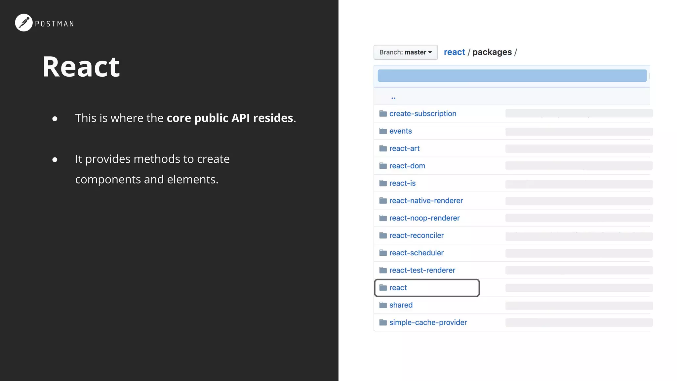
Task: Click folder icon beside shared
Action: 383,305
